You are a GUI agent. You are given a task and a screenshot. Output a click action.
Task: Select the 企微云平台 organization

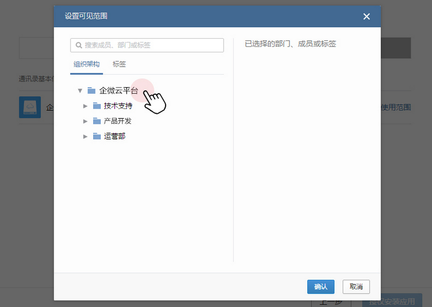119,91
